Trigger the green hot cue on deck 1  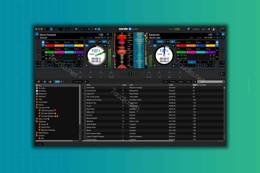49,52
